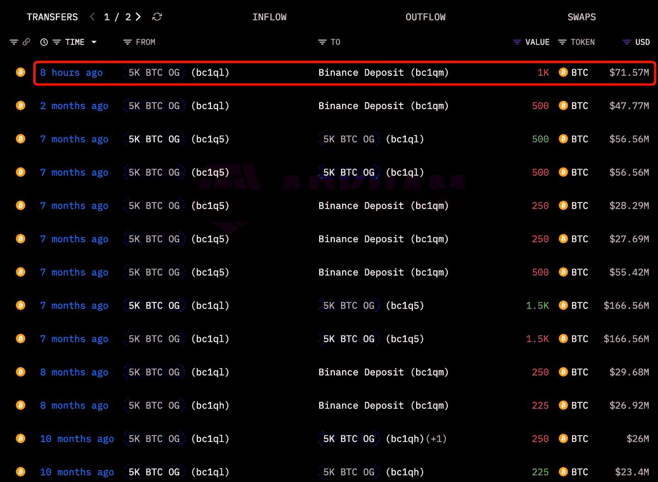Open Binance Deposit recipient on $71.57M row
The image size is (658, 482).
pos(384,72)
